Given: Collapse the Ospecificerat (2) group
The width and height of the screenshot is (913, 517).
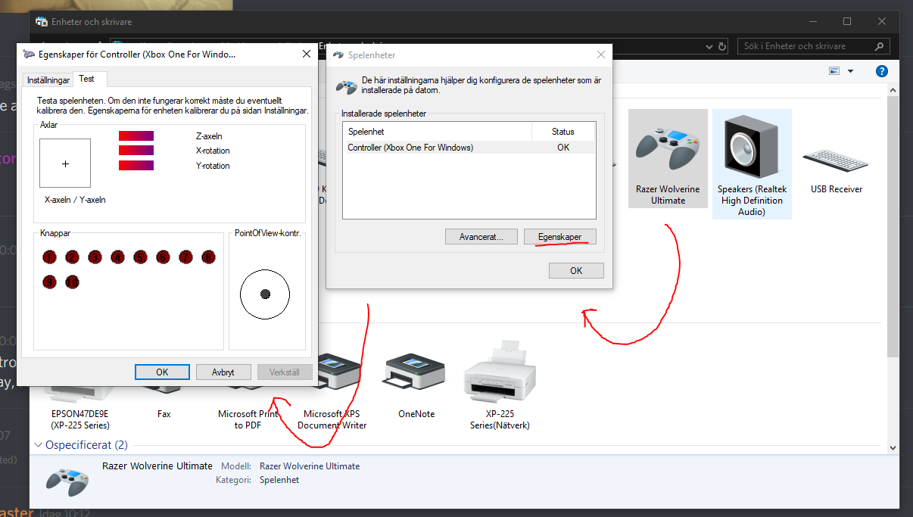Looking at the screenshot, I should tap(39, 445).
